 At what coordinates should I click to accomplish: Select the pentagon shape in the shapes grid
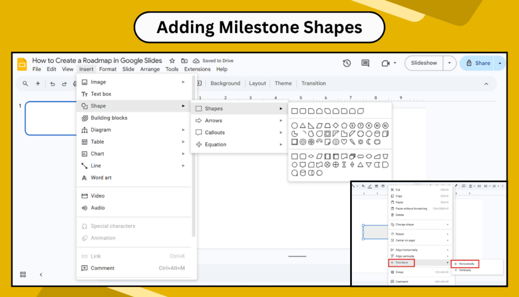coord(344,125)
